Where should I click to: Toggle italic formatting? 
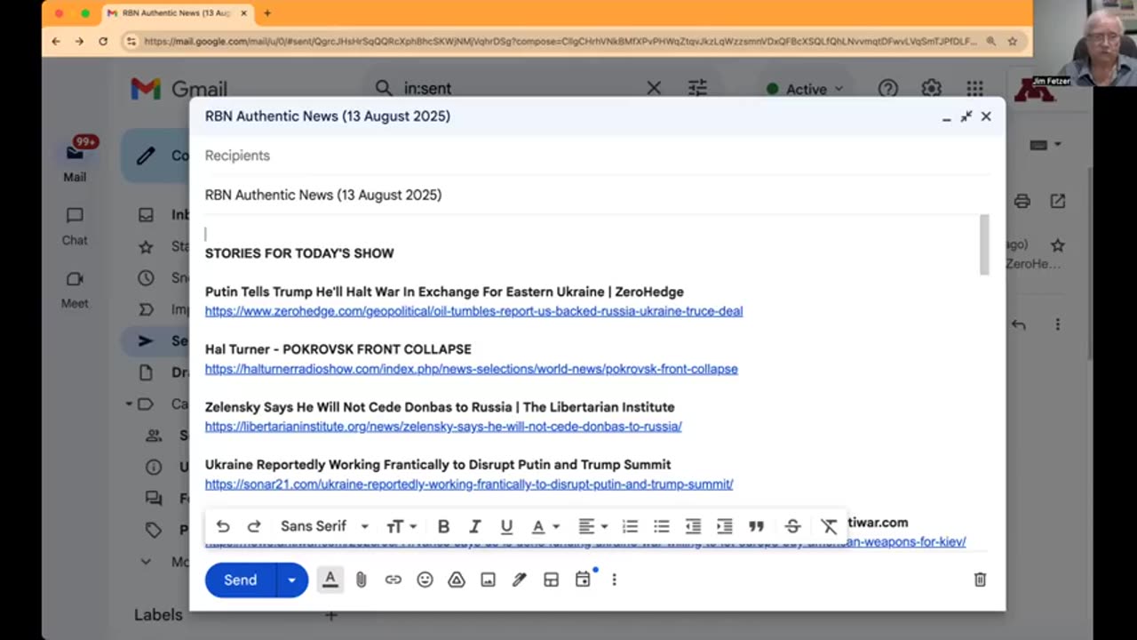[475, 526]
